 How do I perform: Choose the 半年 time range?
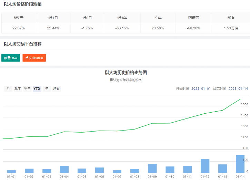click(27, 89)
